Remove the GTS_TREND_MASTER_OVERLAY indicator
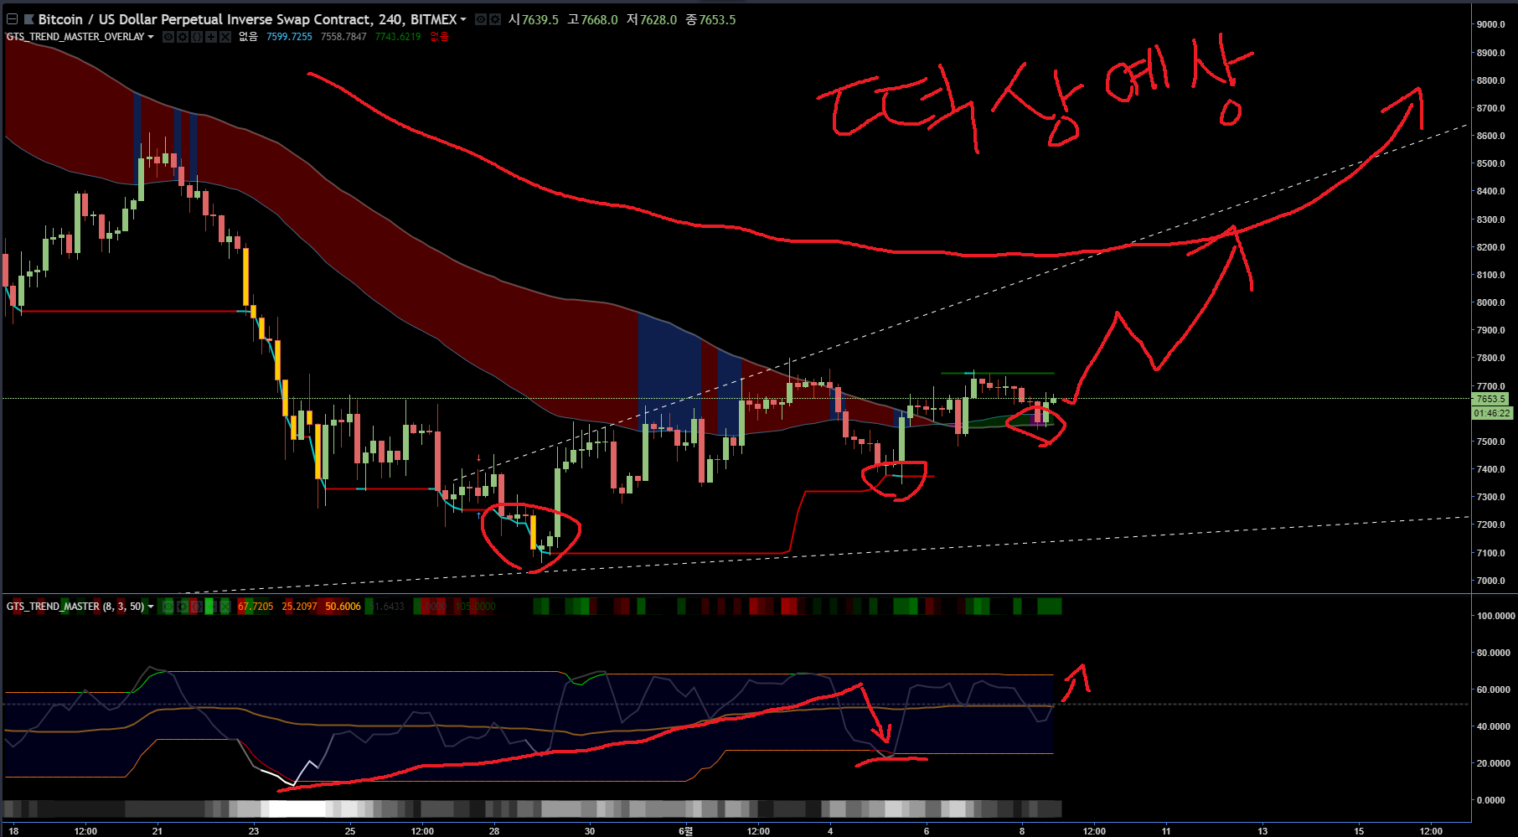 [x=225, y=37]
